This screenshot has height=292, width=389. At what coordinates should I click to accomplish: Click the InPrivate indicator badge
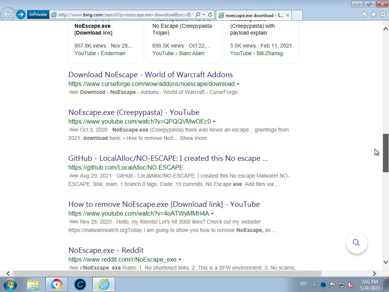(38, 14)
